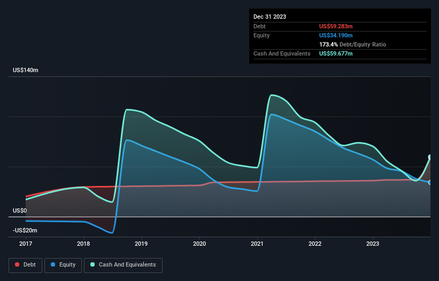Click the Dec 31 2023 tooltip date
This screenshot has height=281, width=439.
coord(269,17)
